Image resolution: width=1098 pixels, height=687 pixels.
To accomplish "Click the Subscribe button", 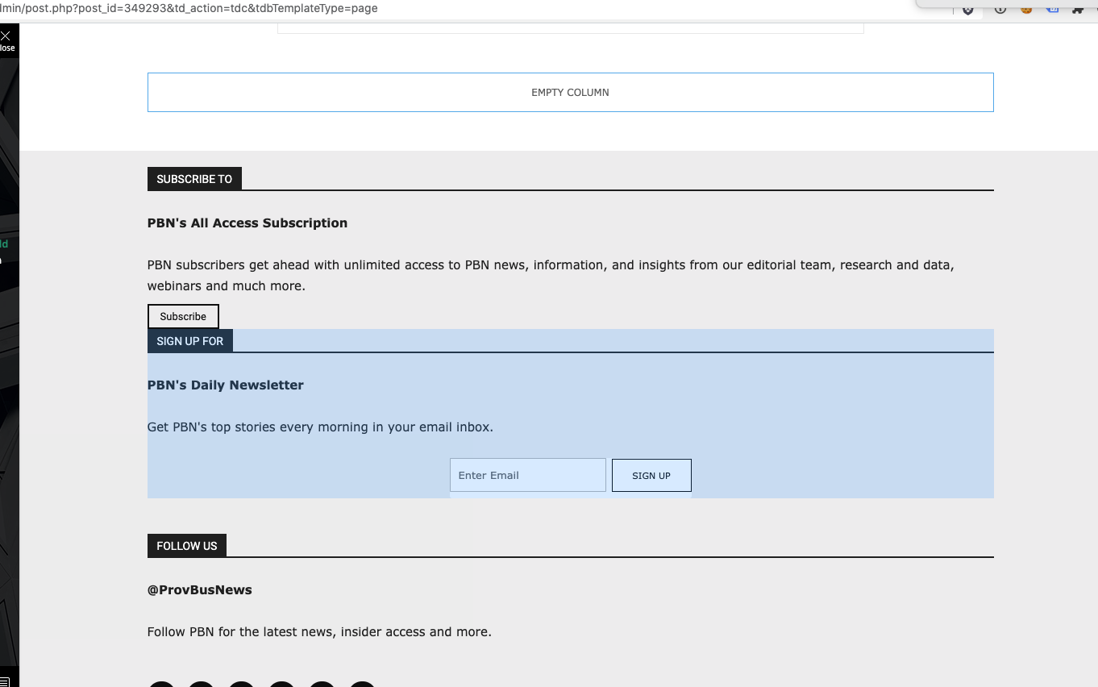I will 183,317.
